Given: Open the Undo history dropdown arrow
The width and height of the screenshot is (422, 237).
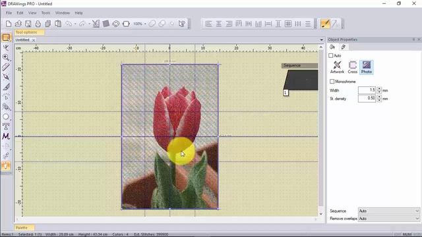Looking at the screenshot, I should click(75, 24).
